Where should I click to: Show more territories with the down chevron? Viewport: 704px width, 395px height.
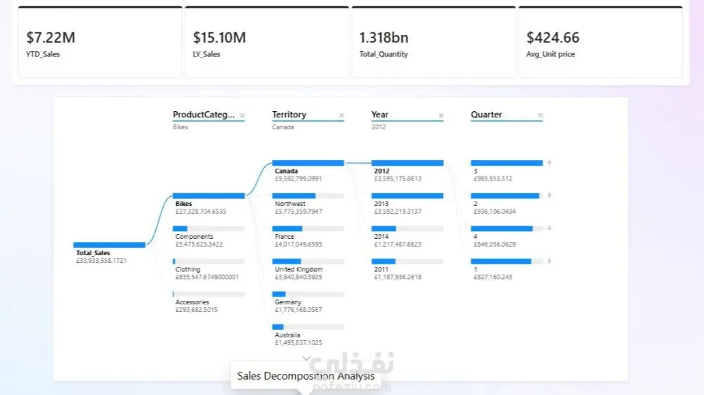[306, 358]
